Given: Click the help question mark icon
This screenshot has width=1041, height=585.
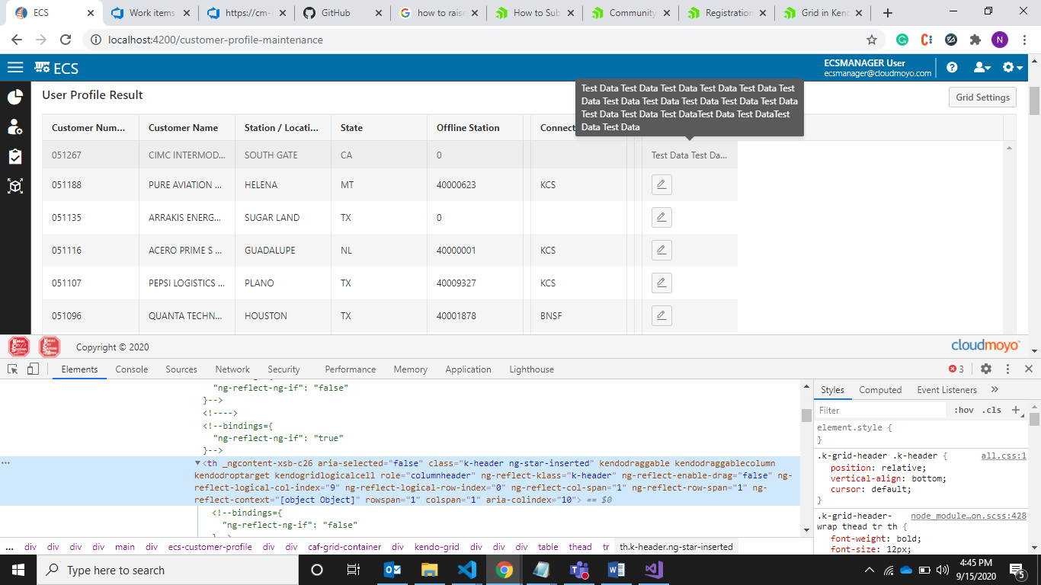Looking at the screenshot, I should point(952,68).
